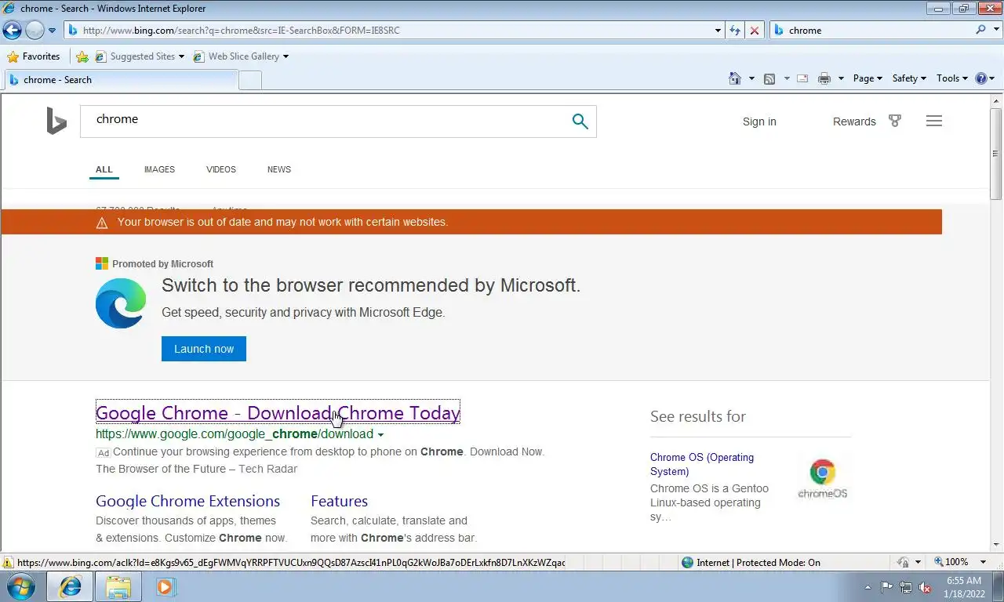Open the Media Player taskbar icon
Image resolution: width=1004 pixels, height=602 pixels.
click(165, 586)
